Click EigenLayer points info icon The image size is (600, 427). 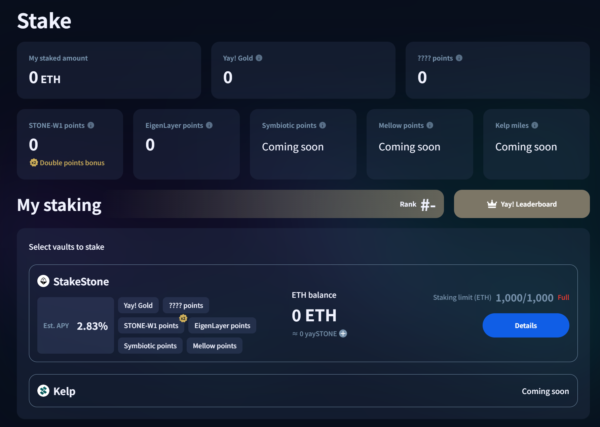(x=209, y=125)
